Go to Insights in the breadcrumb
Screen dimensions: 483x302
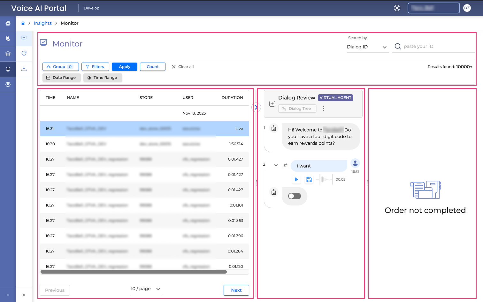(43, 23)
